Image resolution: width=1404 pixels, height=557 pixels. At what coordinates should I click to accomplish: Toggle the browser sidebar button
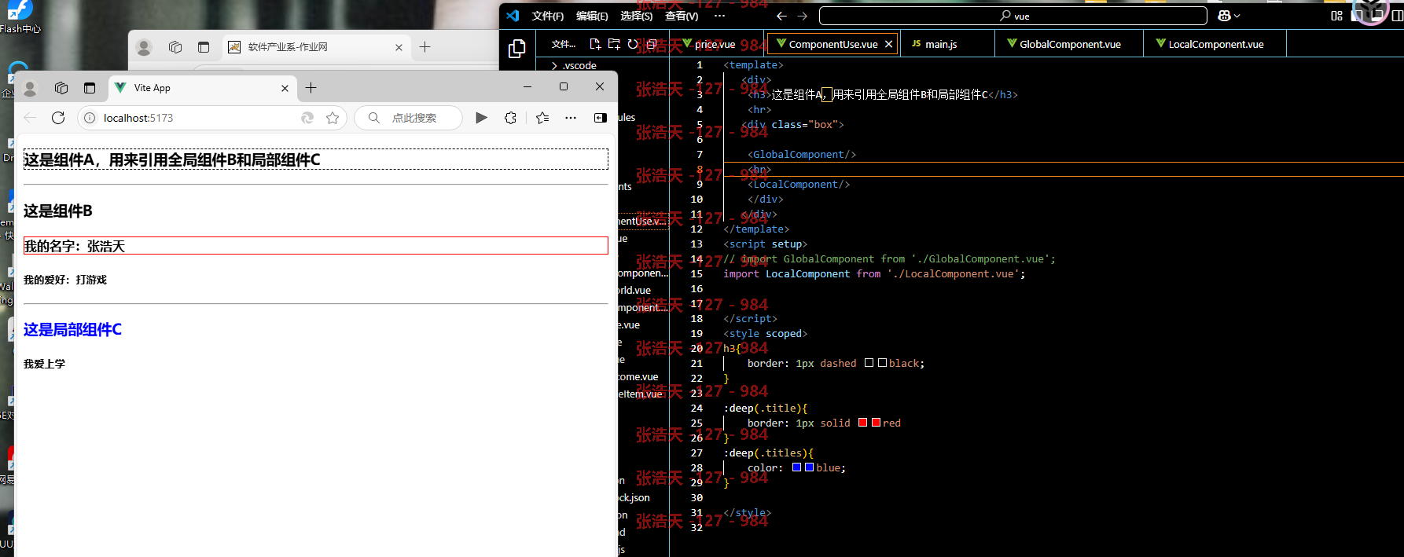601,118
